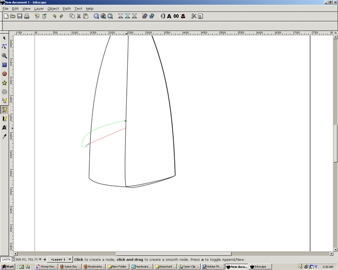Toggle the layer visibility eye icon

click(40, 259)
